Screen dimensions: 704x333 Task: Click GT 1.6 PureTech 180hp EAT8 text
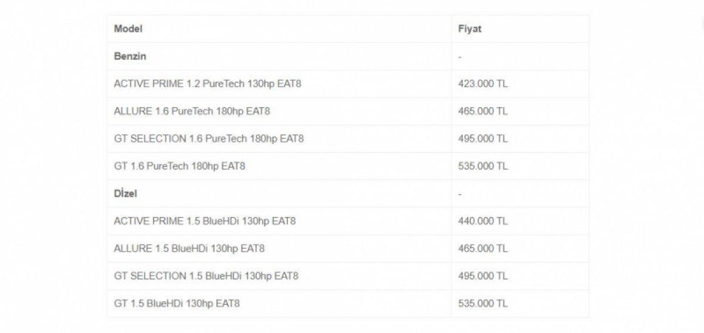[x=180, y=167]
